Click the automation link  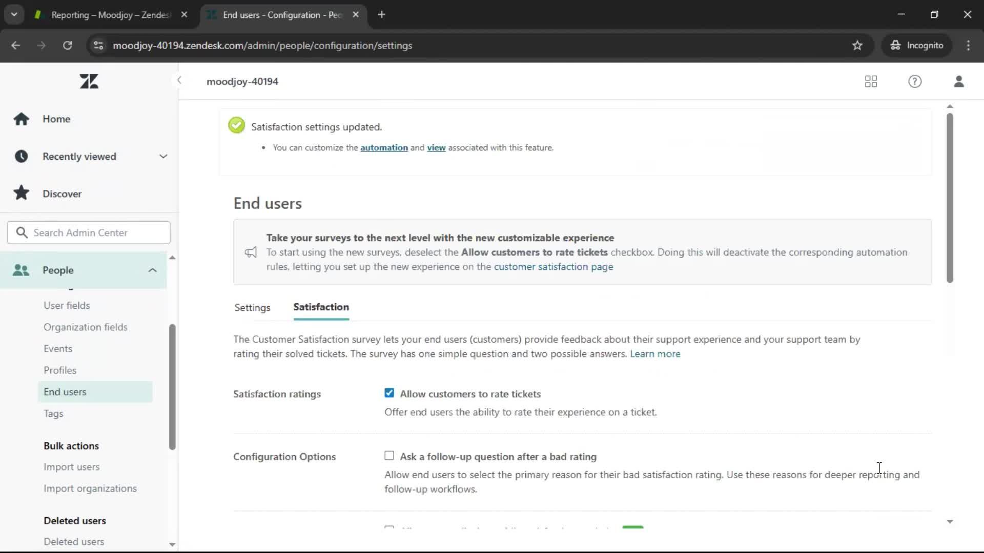coord(384,147)
